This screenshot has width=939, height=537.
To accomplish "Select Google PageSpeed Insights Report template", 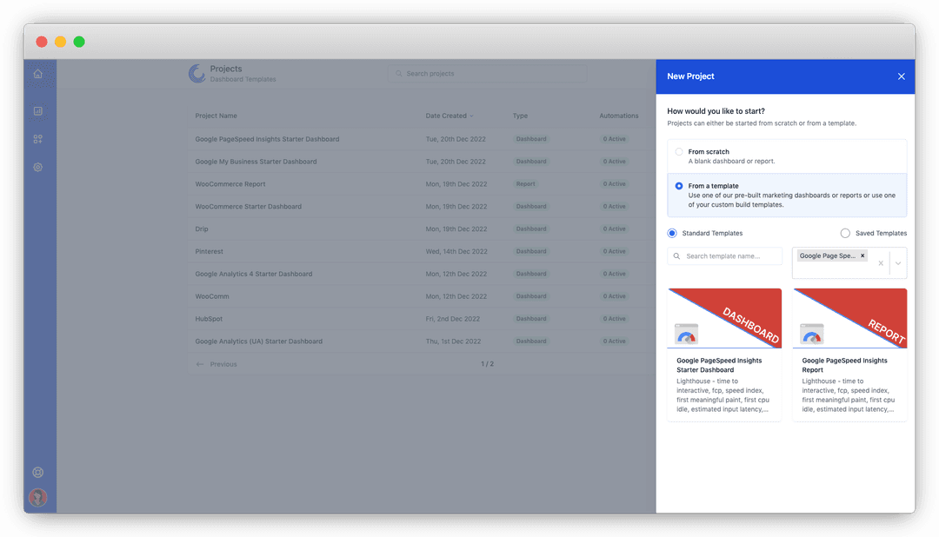I will tap(849, 355).
